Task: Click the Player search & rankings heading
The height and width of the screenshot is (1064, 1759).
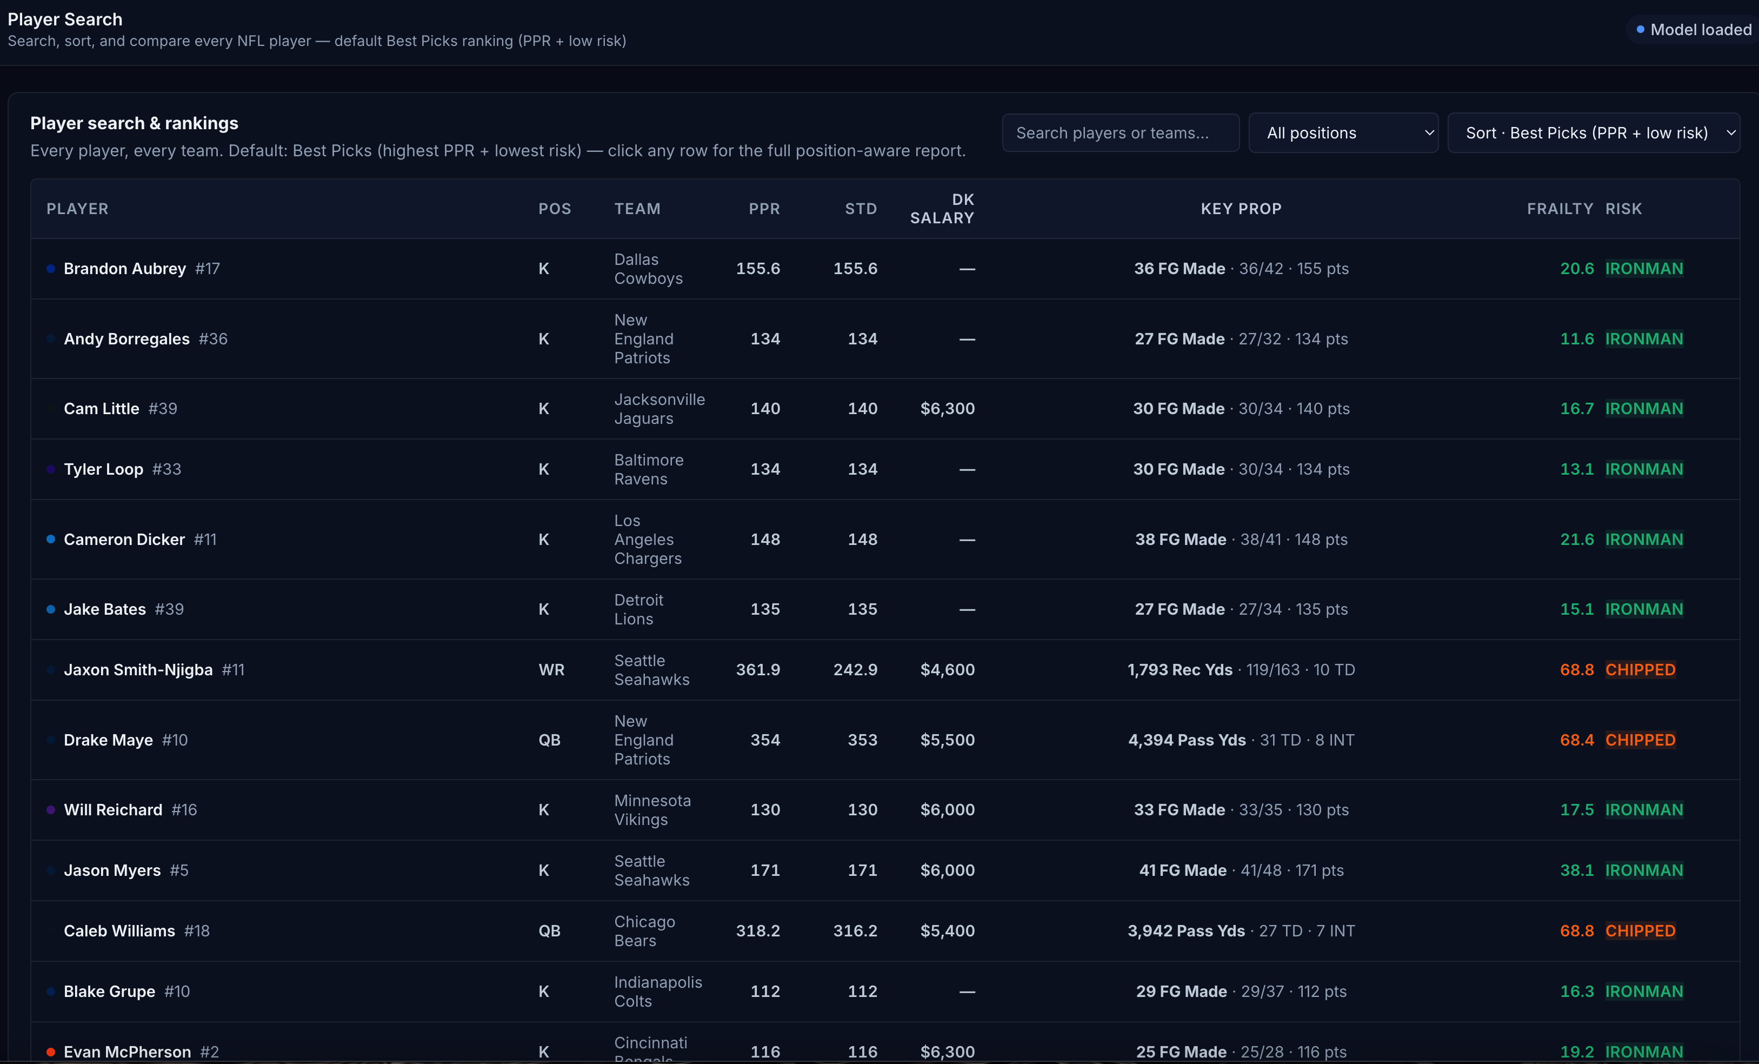Action: (134, 123)
